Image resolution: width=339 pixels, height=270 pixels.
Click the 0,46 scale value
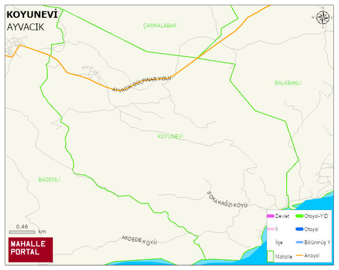(x=22, y=227)
